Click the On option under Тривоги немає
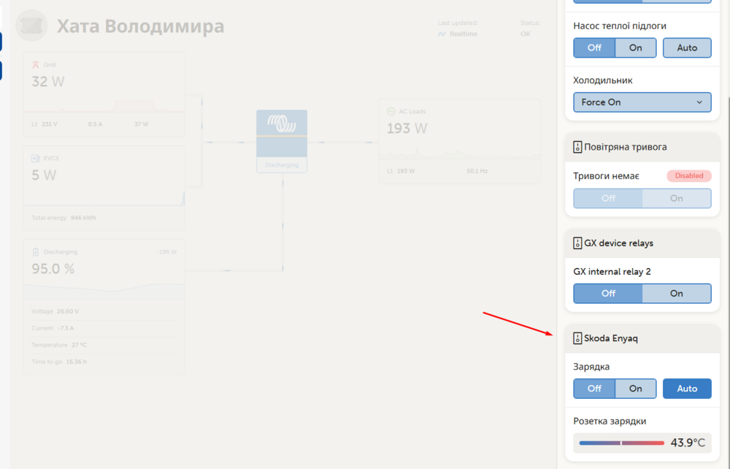The height and width of the screenshot is (469, 730). [677, 199]
